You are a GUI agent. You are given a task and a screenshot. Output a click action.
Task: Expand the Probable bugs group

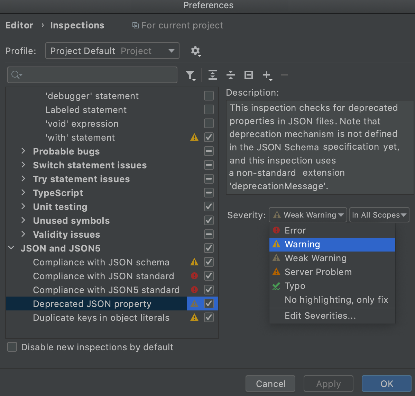23,151
